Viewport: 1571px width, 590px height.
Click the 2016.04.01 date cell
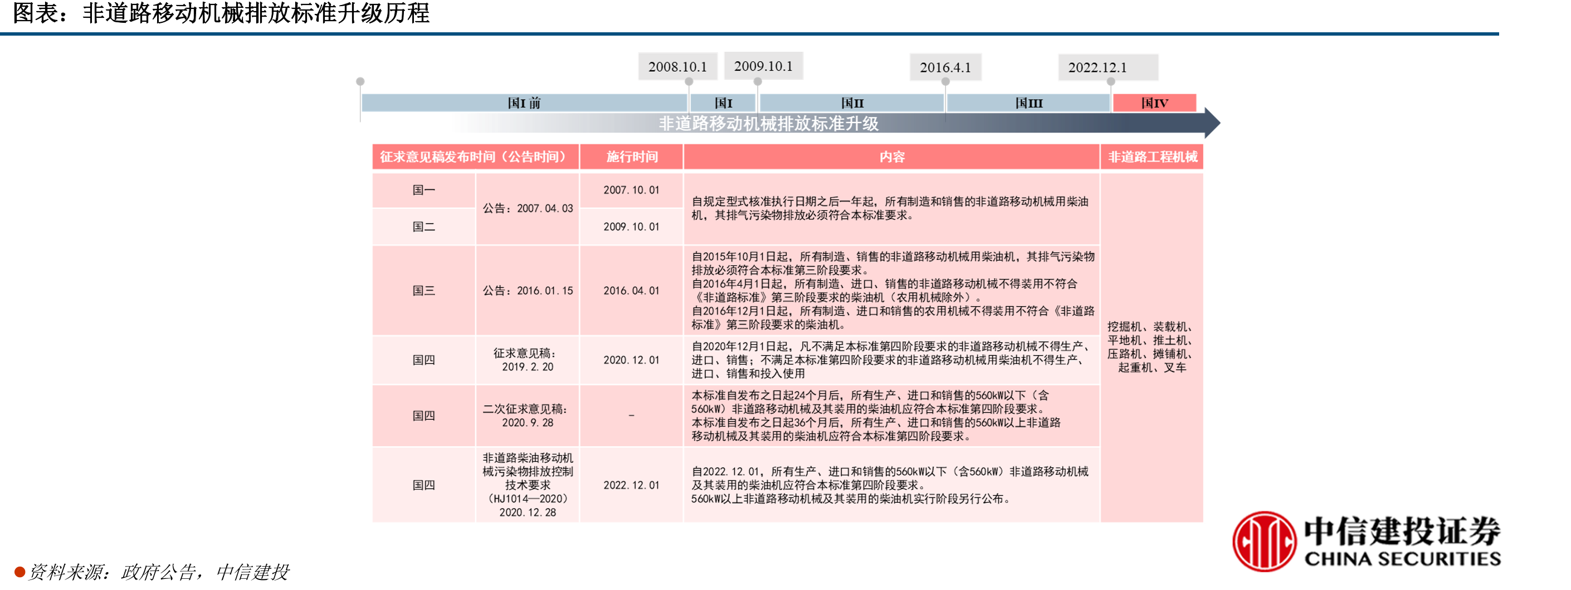pyautogui.click(x=631, y=291)
